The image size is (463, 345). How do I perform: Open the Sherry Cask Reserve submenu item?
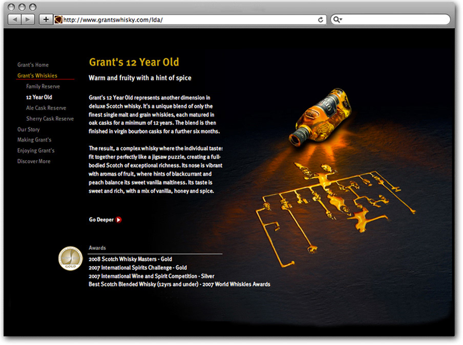coord(50,119)
